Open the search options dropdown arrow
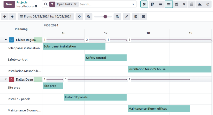 [x=133, y=4]
